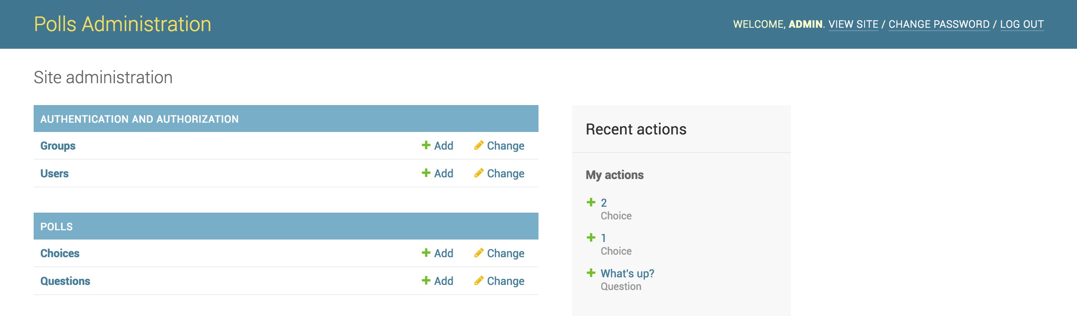Click the green plus icon for Users
The width and height of the screenshot is (1077, 316).
point(426,173)
